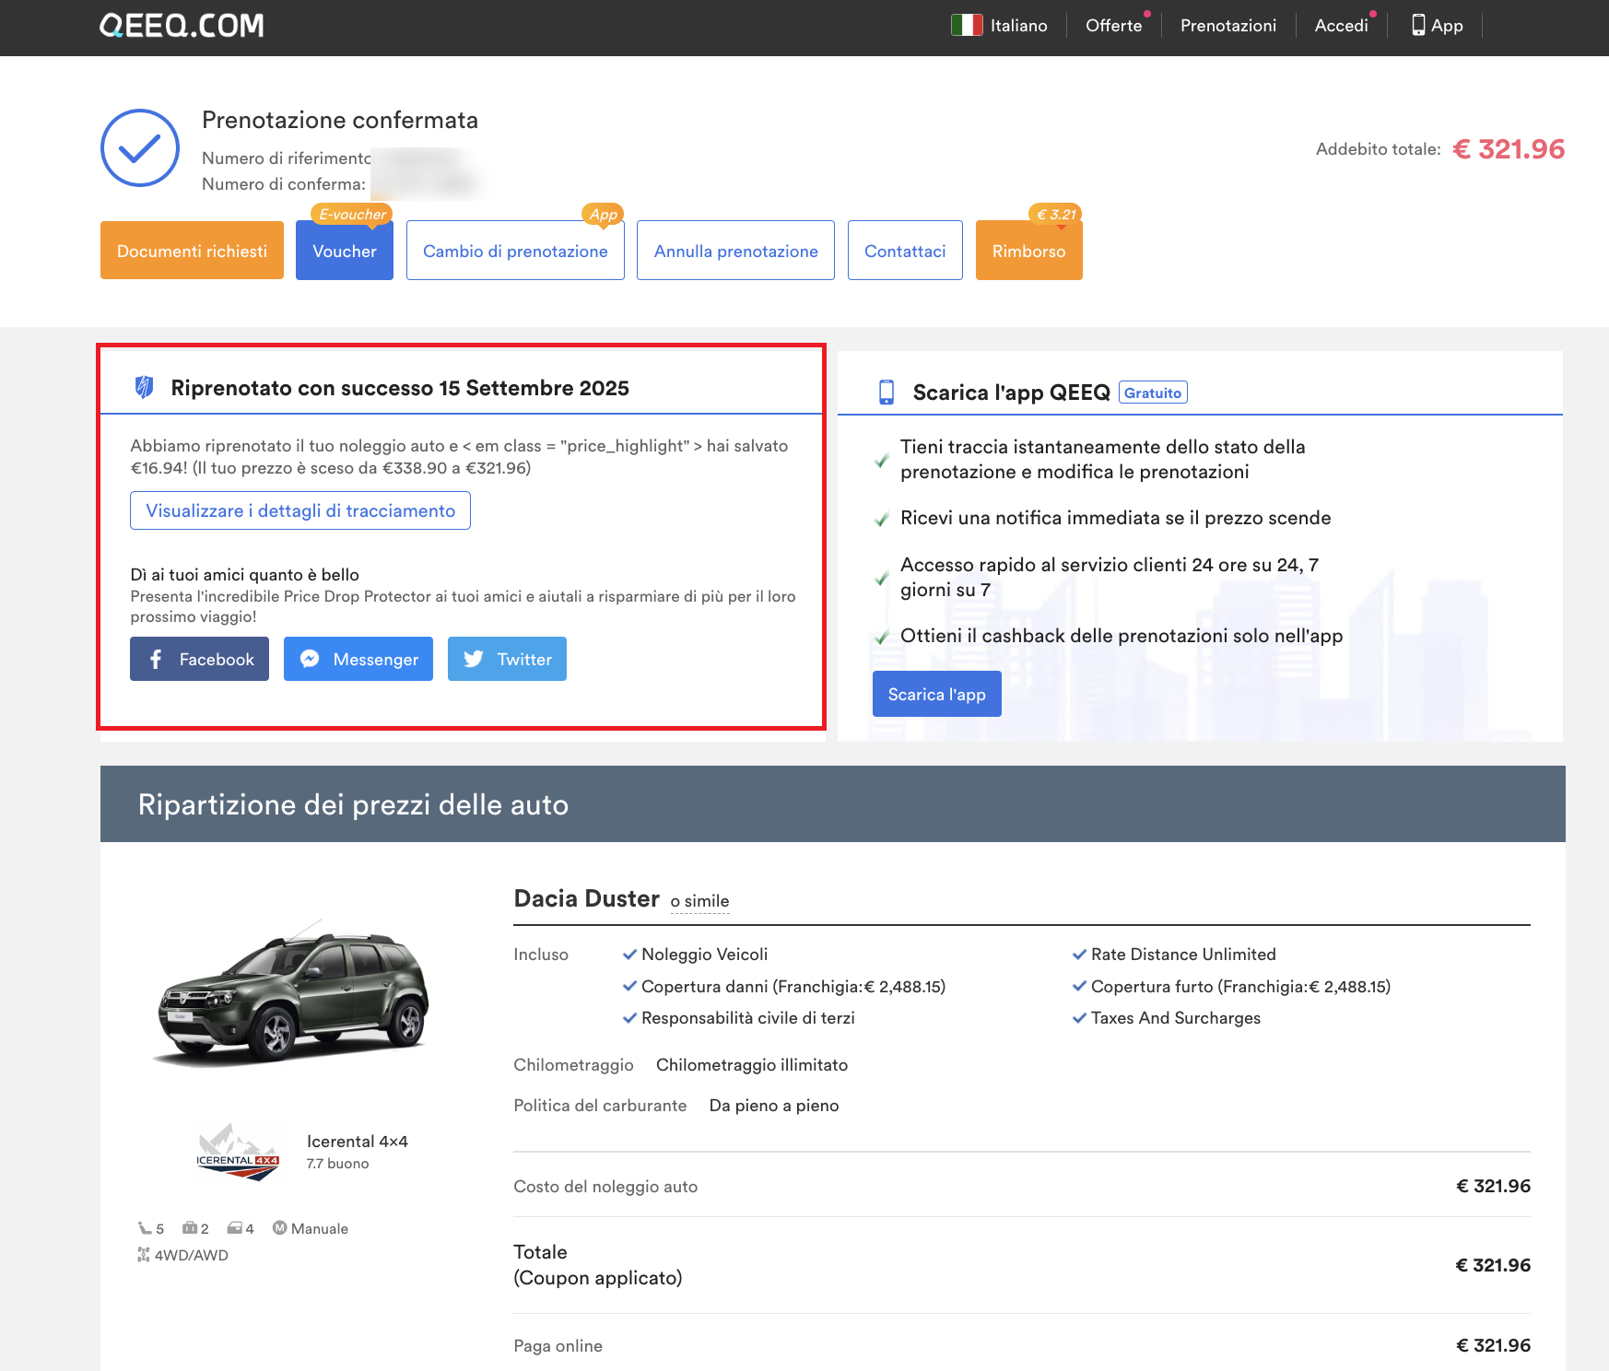
Task: Click 'Totale (Coupon applicato)' label
Action: 598,1265
